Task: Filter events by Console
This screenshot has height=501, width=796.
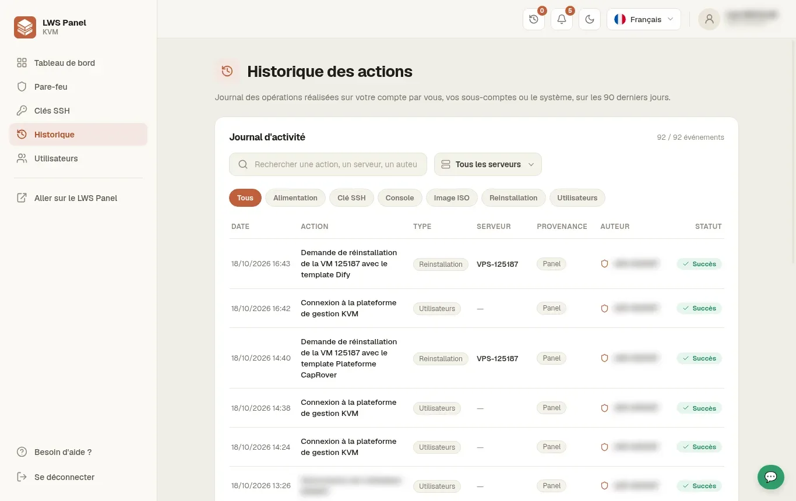Action: point(400,198)
